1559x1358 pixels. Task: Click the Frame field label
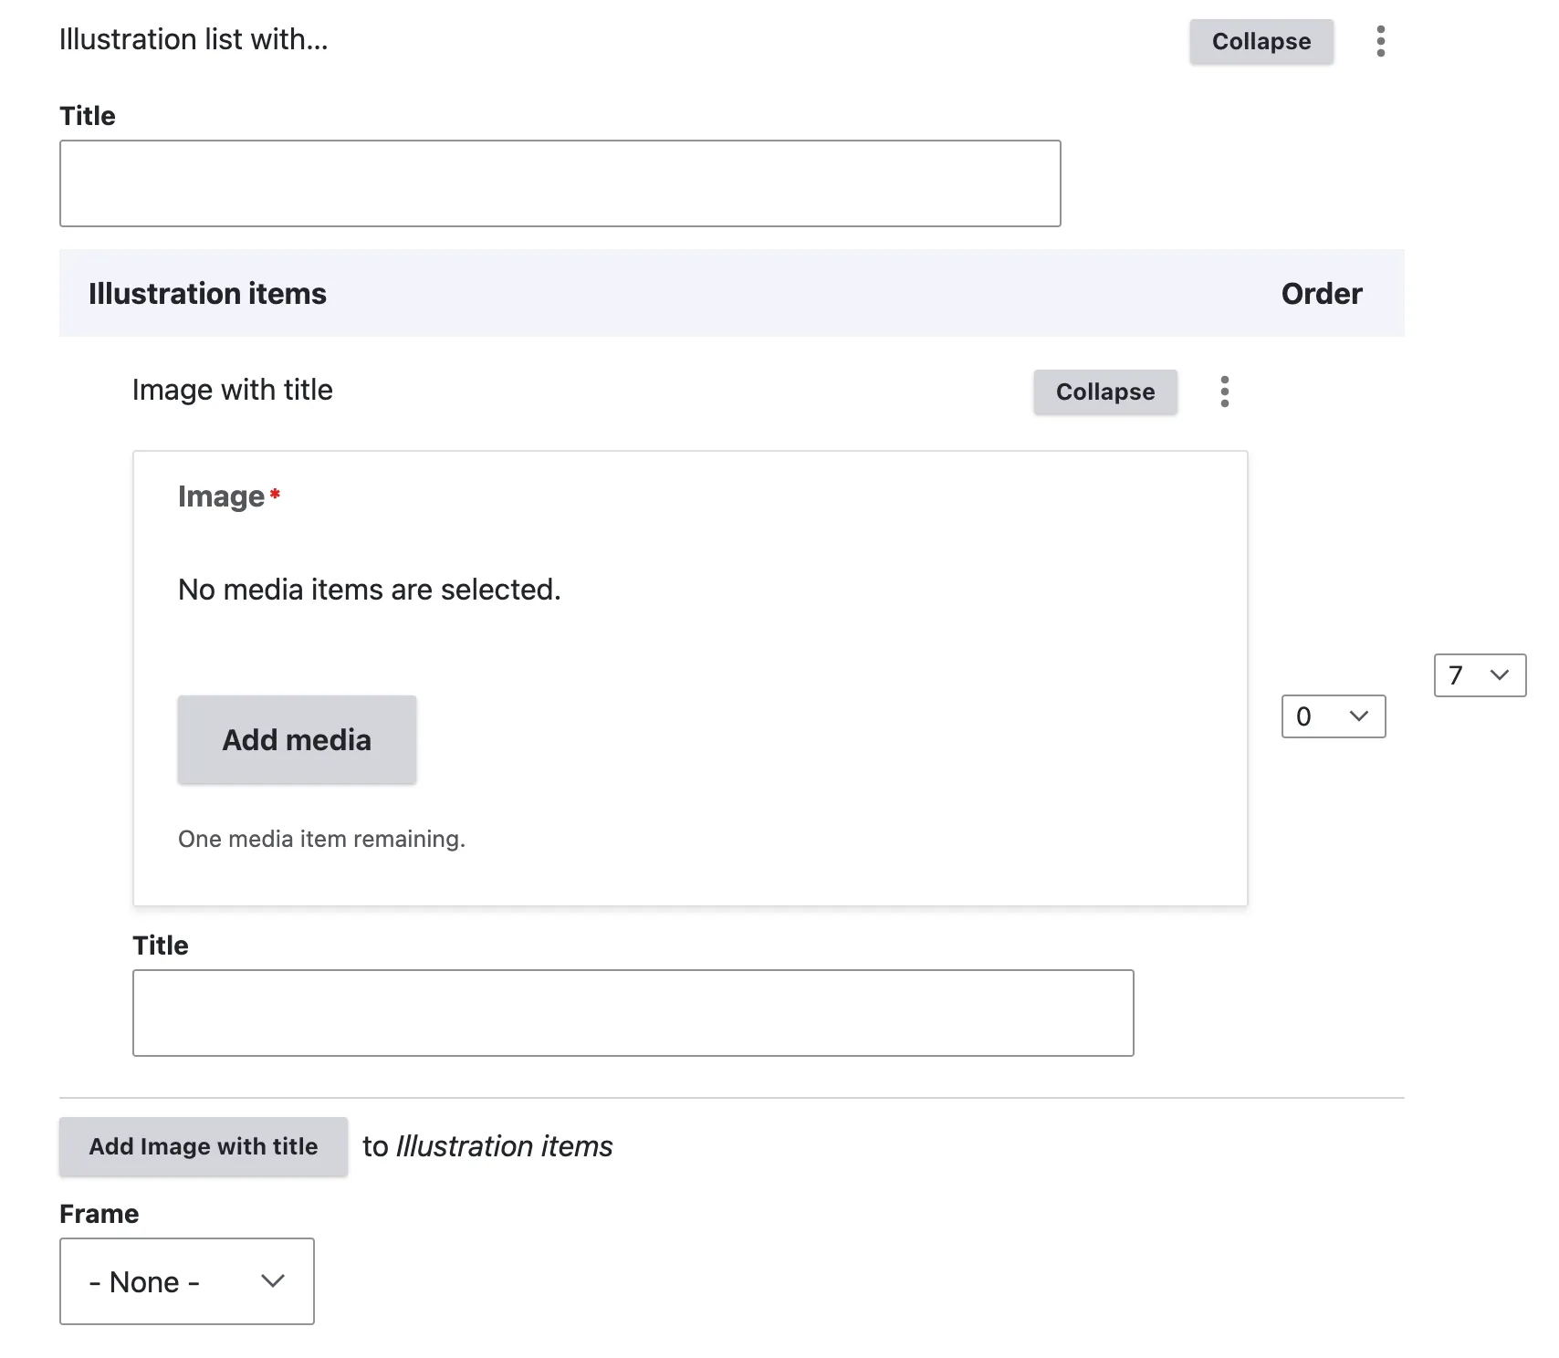click(99, 1214)
